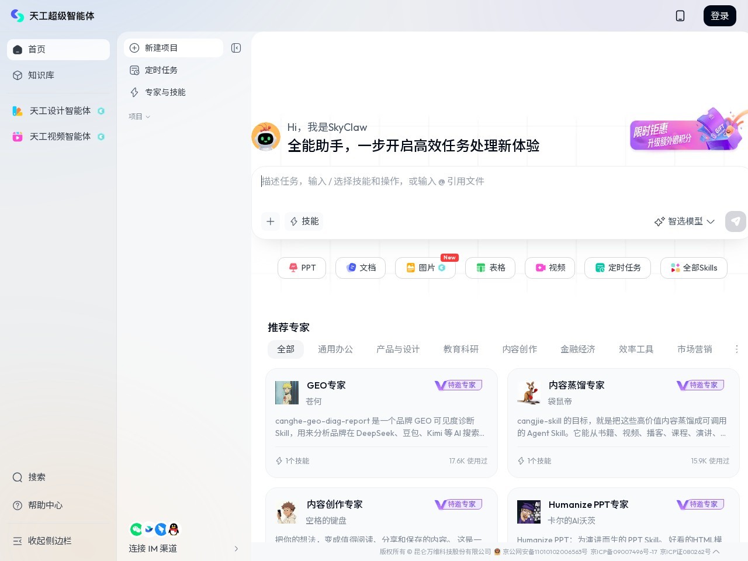Screen dimensions: 748x561
Task: Click the WeChat channel icon
Action: click(136, 529)
